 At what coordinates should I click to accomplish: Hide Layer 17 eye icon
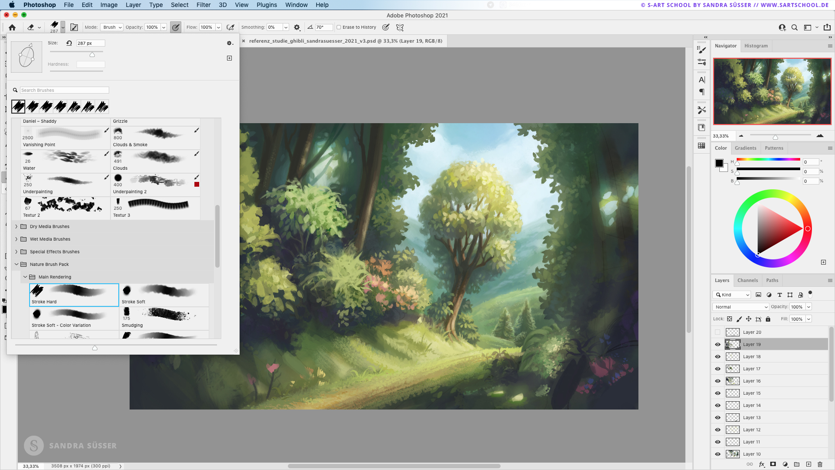[x=718, y=369]
